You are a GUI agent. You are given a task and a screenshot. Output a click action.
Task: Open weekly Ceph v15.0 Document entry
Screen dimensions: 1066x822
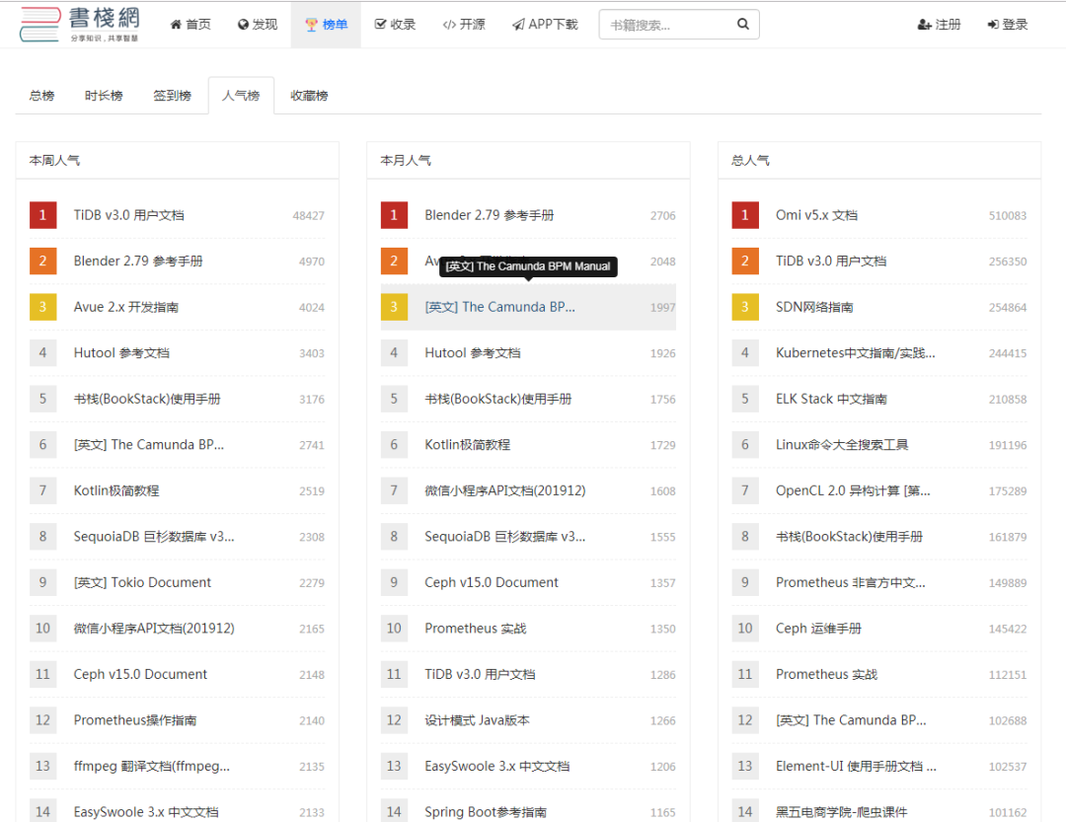[x=141, y=674]
